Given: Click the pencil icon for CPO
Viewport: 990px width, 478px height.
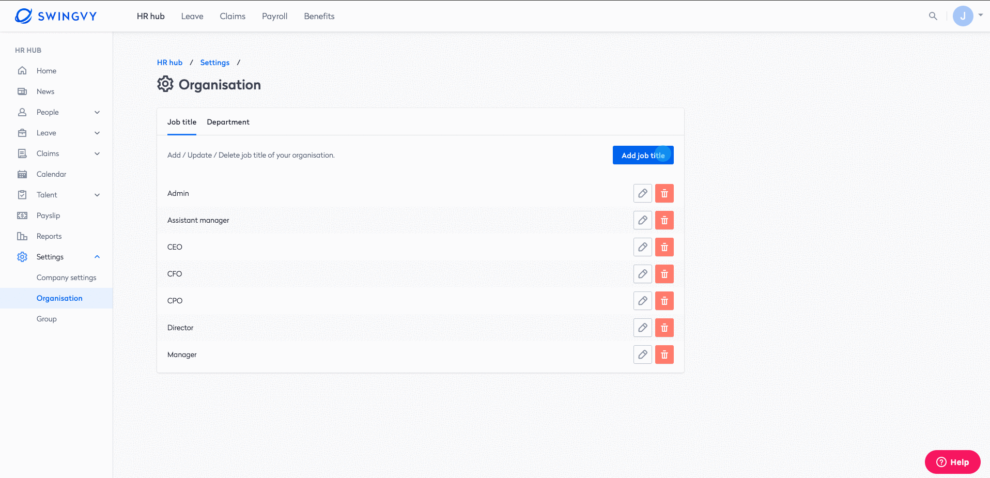Looking at the screenshot, I should click(x=642, y=301).
